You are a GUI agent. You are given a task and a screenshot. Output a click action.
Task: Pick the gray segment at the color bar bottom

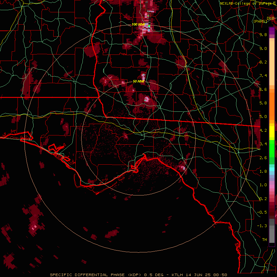272,235
